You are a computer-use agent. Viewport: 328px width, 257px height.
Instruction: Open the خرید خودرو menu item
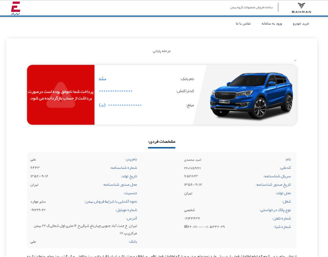click(x=301, y=23)
